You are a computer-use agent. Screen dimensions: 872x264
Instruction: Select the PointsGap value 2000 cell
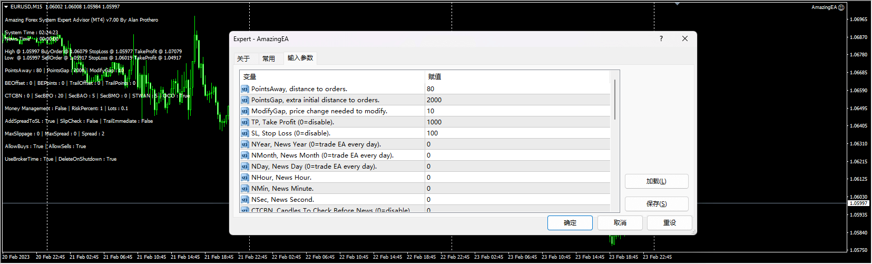(517, 100)
